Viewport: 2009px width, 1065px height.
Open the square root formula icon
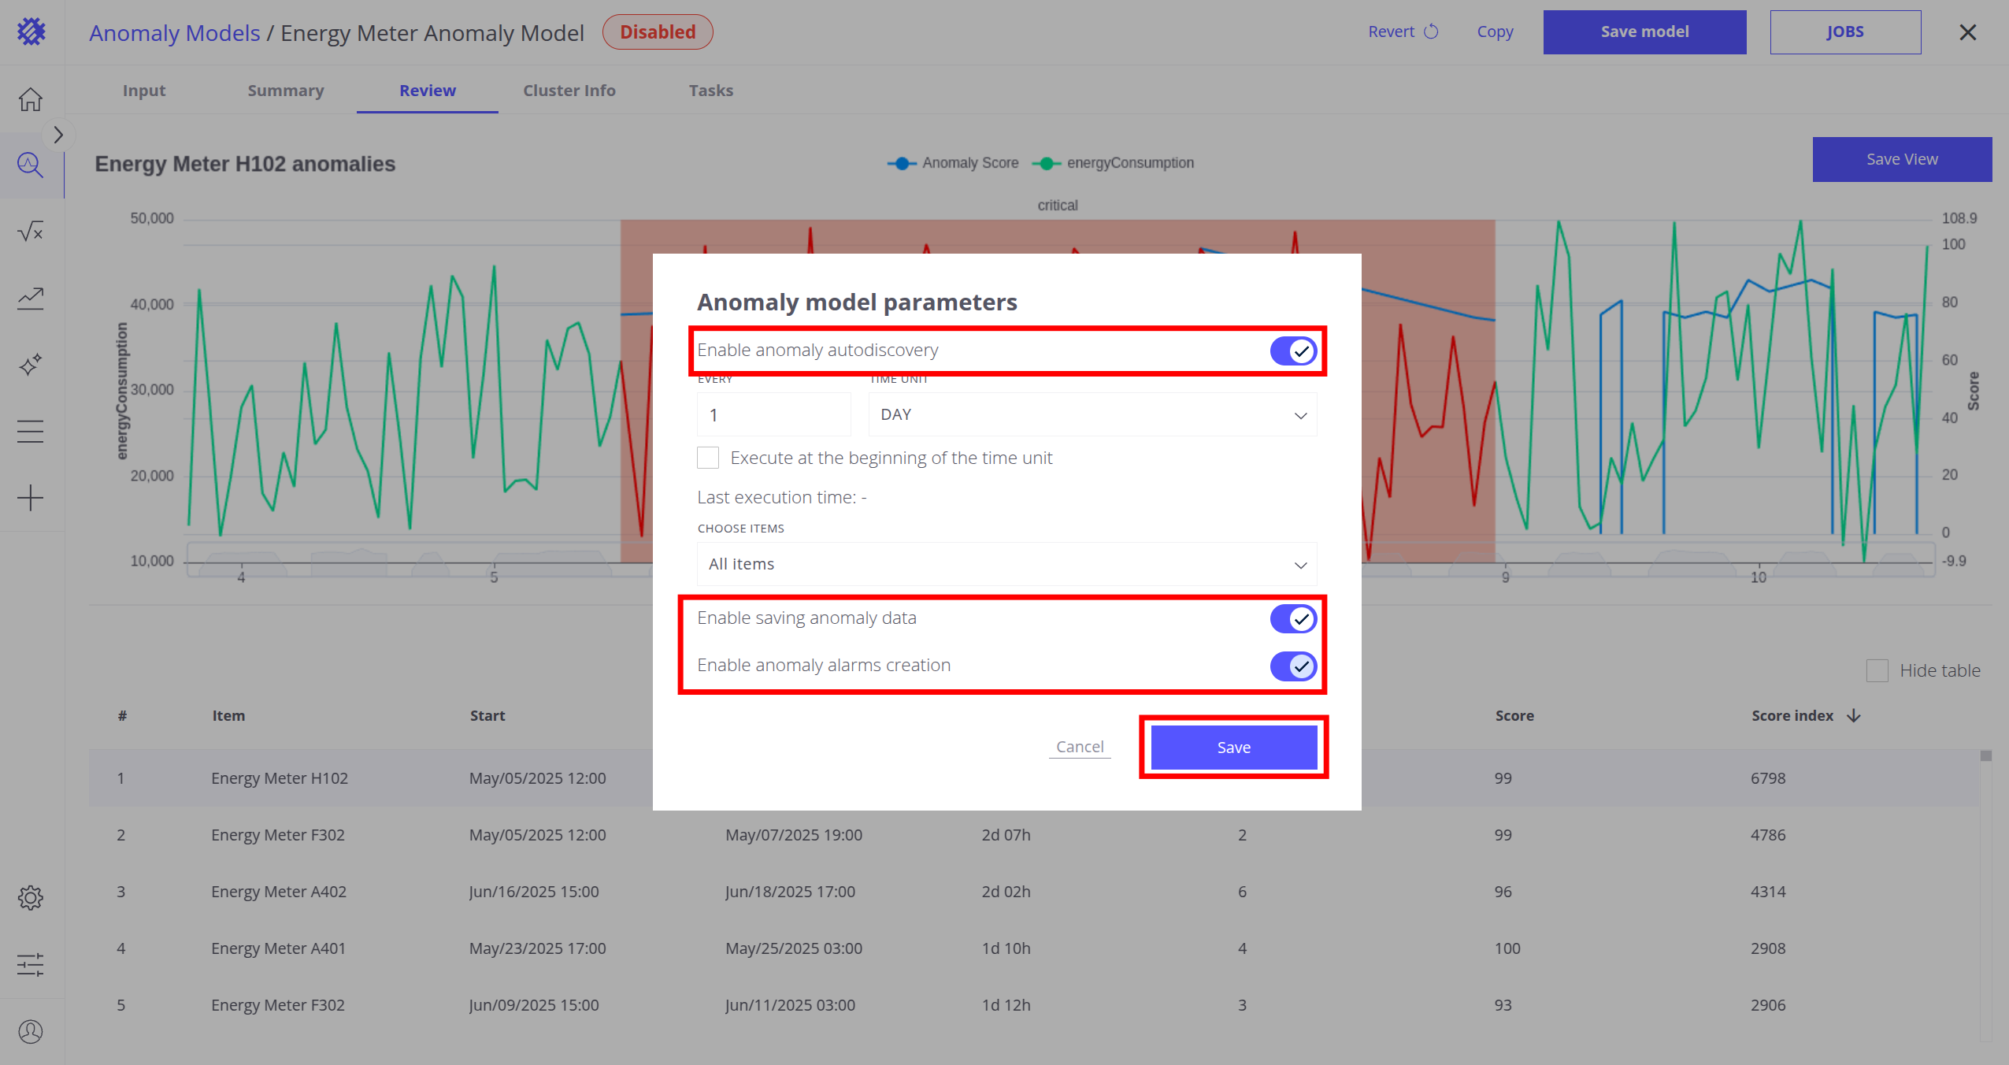click(x=31, y=232)
